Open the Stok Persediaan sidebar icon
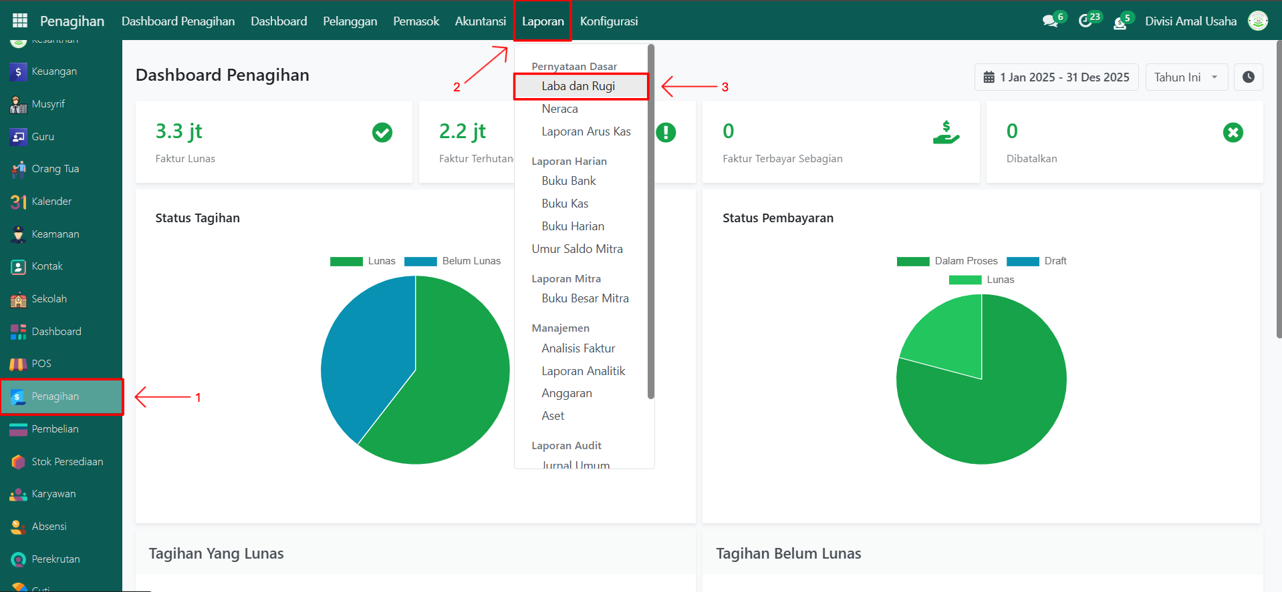Image resolution: width=1282 pixels, height=592 pixels. (18, 462)
